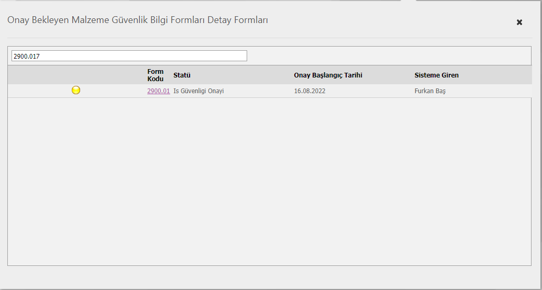Viewport: 542px width, 290px height.
Task: Click the 16.08.2022 date cell
Action: (309, 91)
